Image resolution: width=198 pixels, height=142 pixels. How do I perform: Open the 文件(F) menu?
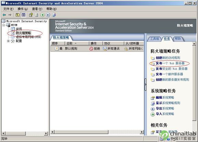(x=8, y=9)
